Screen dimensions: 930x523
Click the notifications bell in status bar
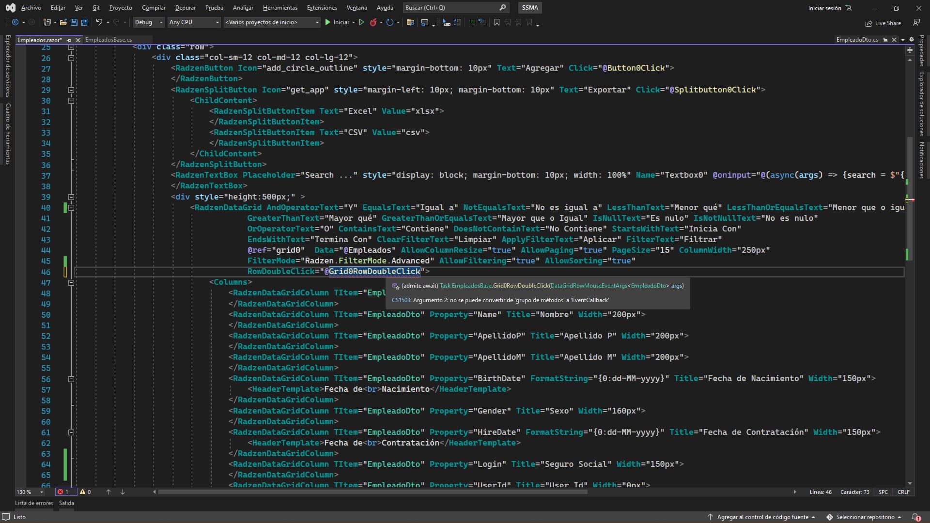click(916, 517)
